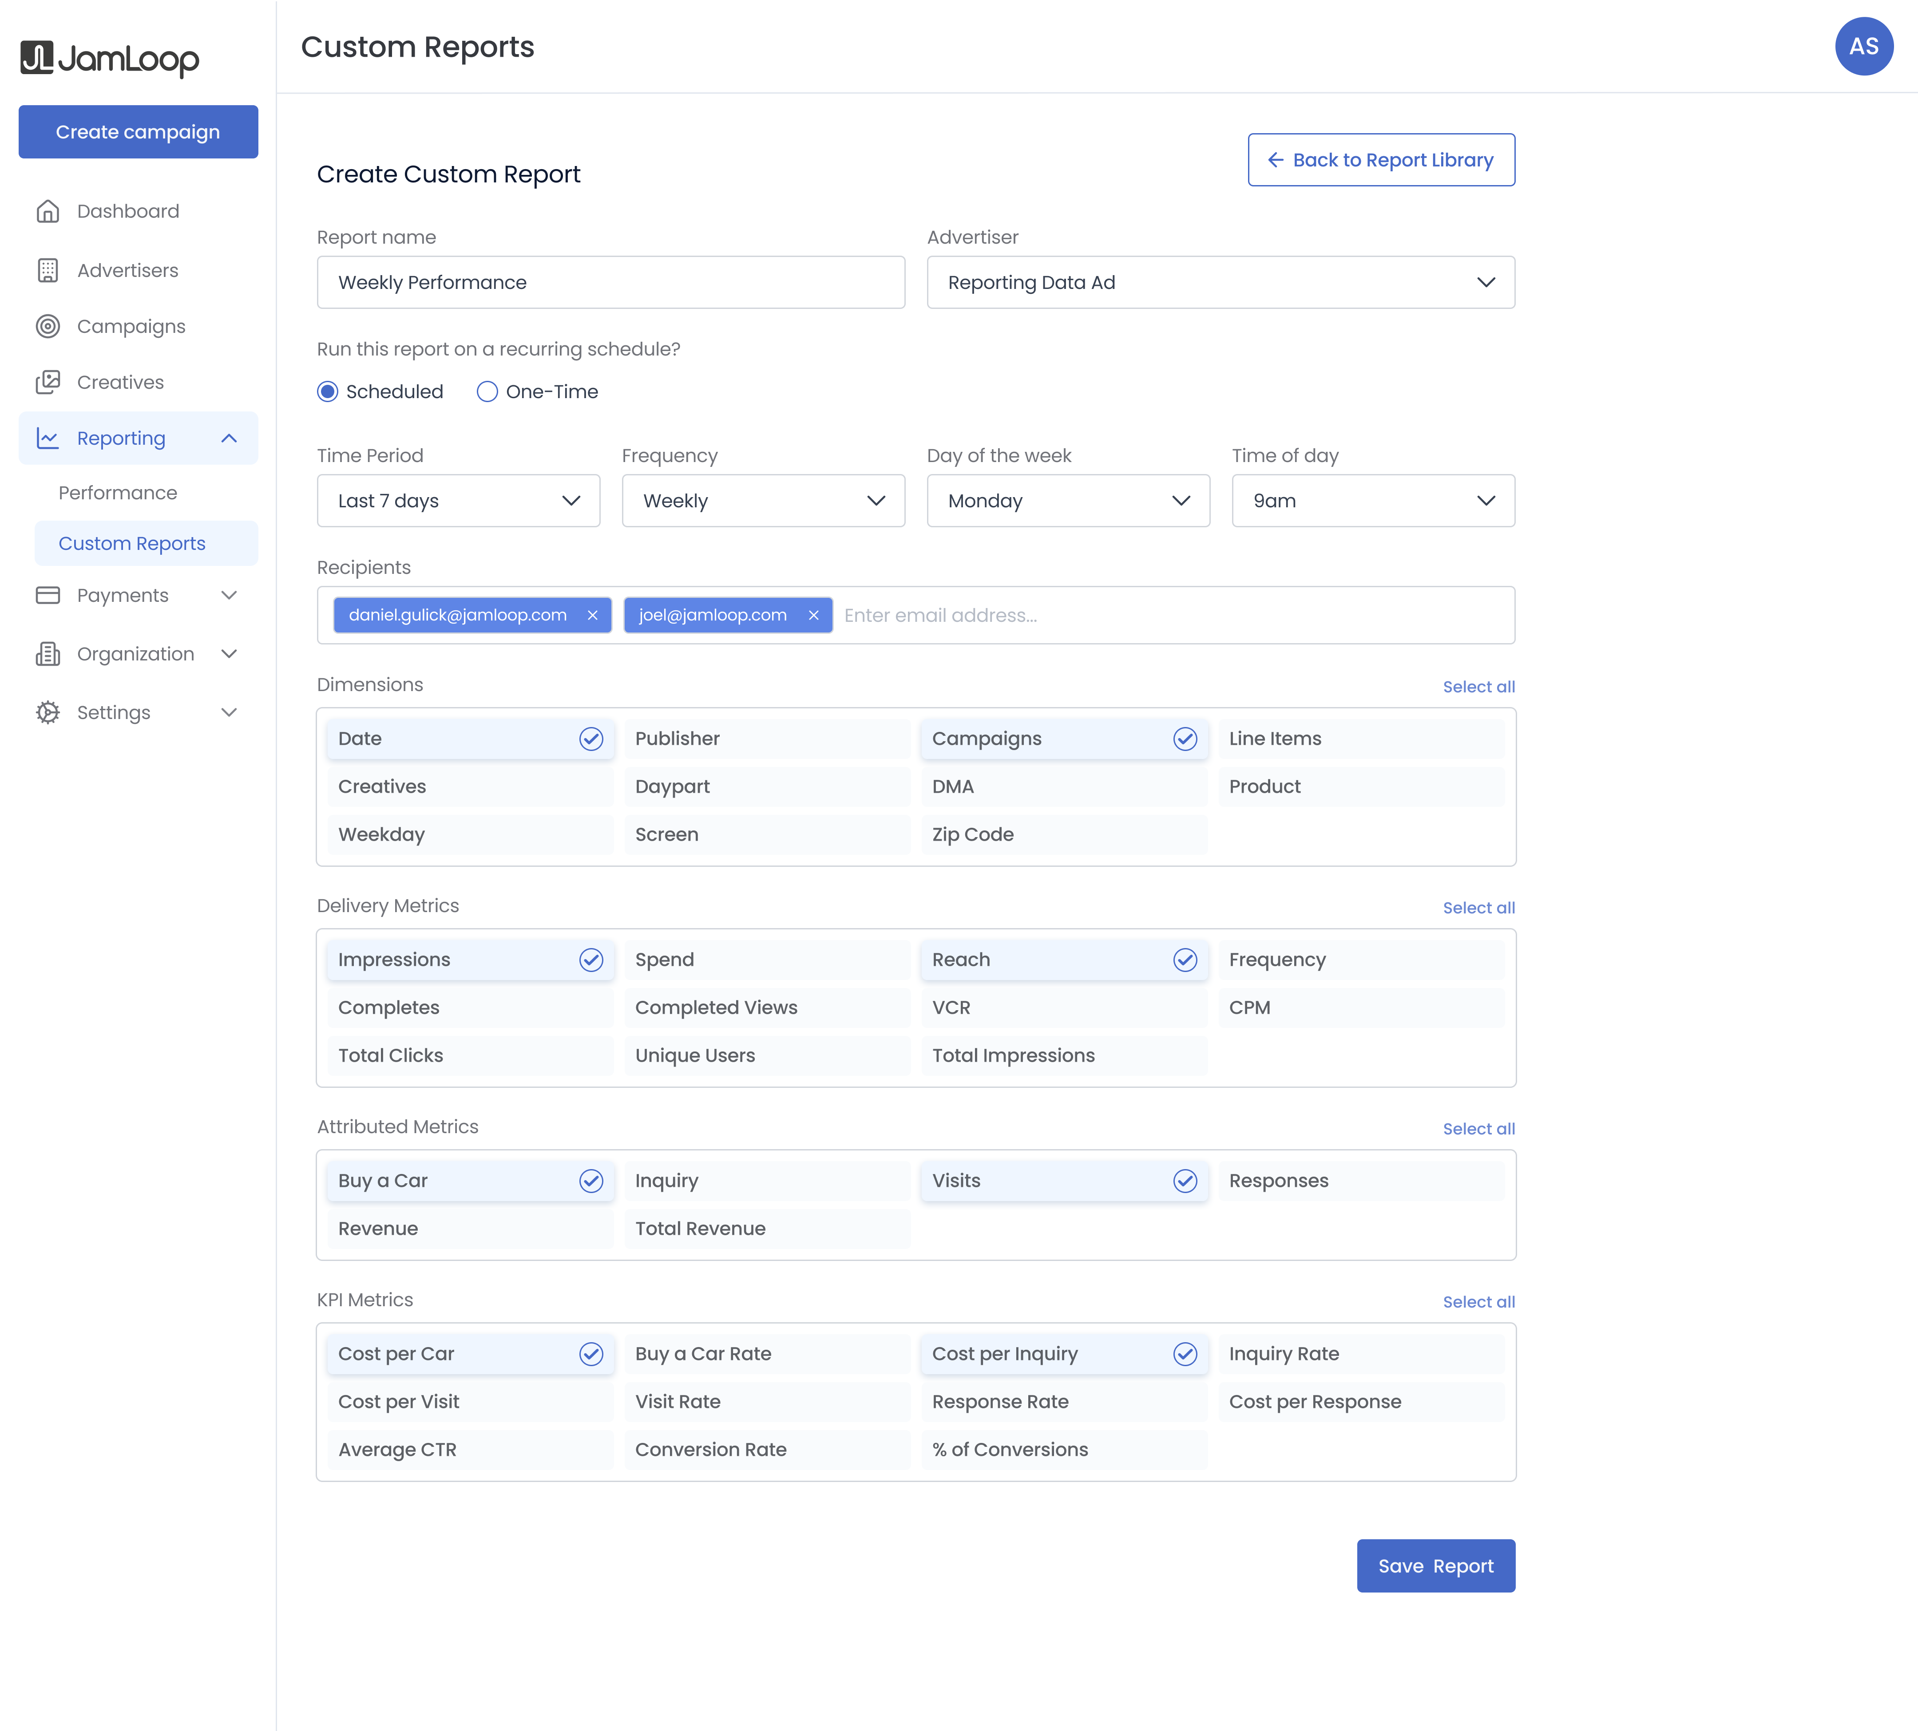This screenshot has width=1918, height=1731.
Task: Click the Campaigns target icon
Action: pos(48,326)
